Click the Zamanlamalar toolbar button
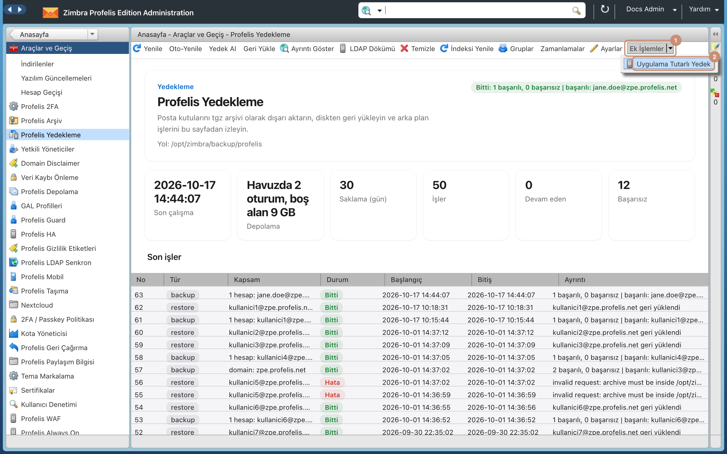 [562, 49]
